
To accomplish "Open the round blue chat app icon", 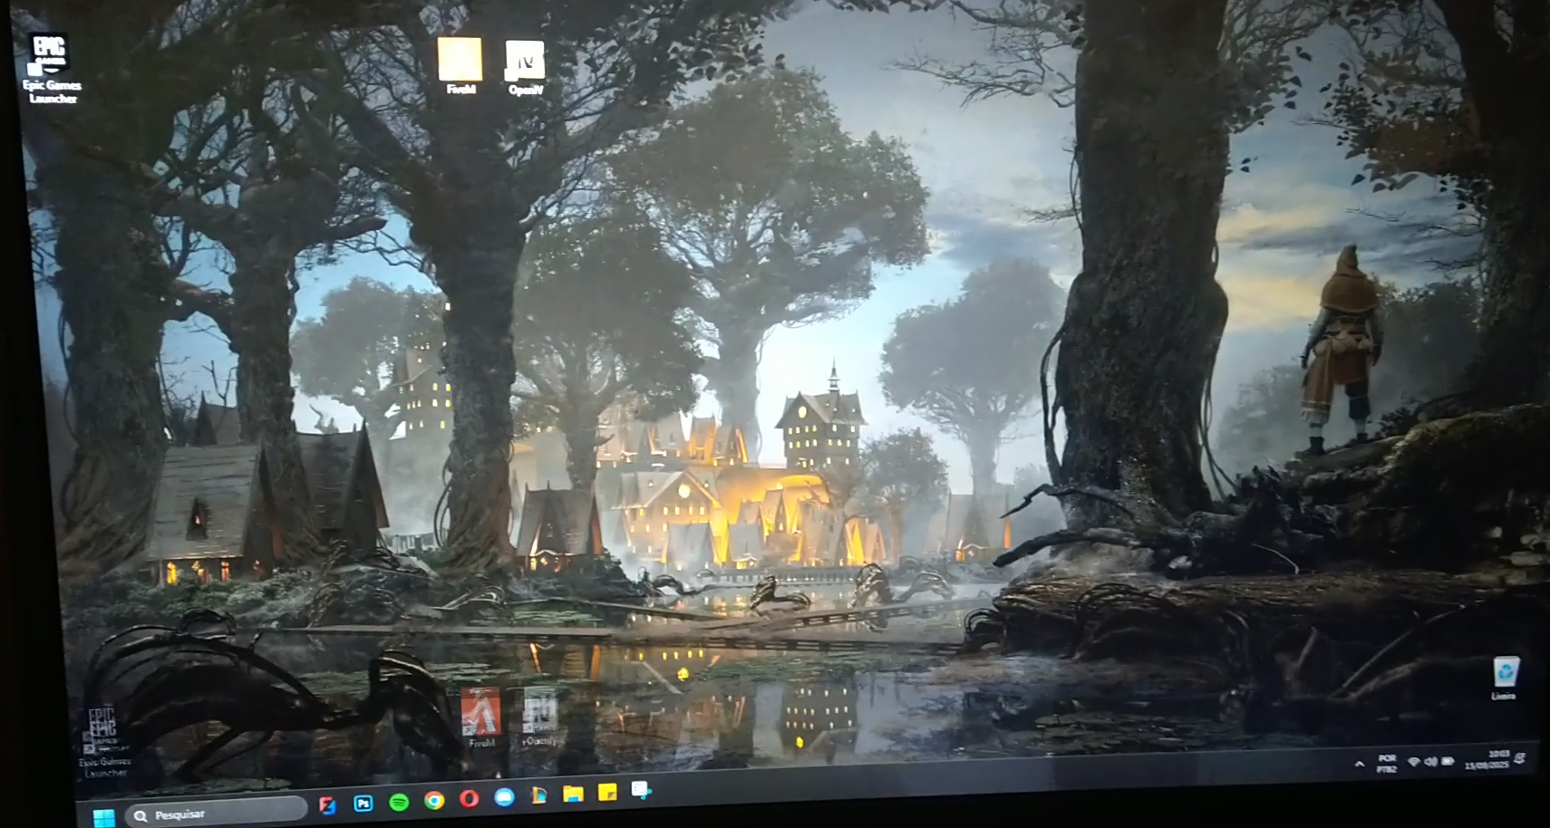I will pos(504,797).
